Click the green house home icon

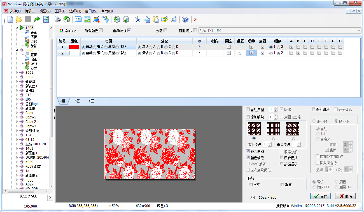pos(67,19)
